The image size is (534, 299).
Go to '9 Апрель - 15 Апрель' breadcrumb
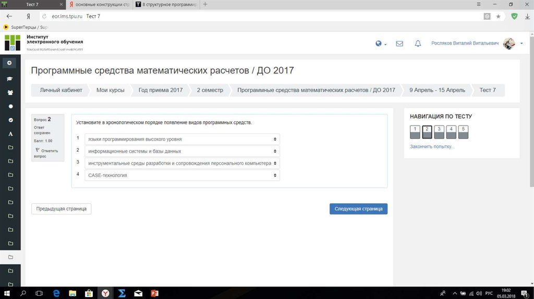coord(438,90)
